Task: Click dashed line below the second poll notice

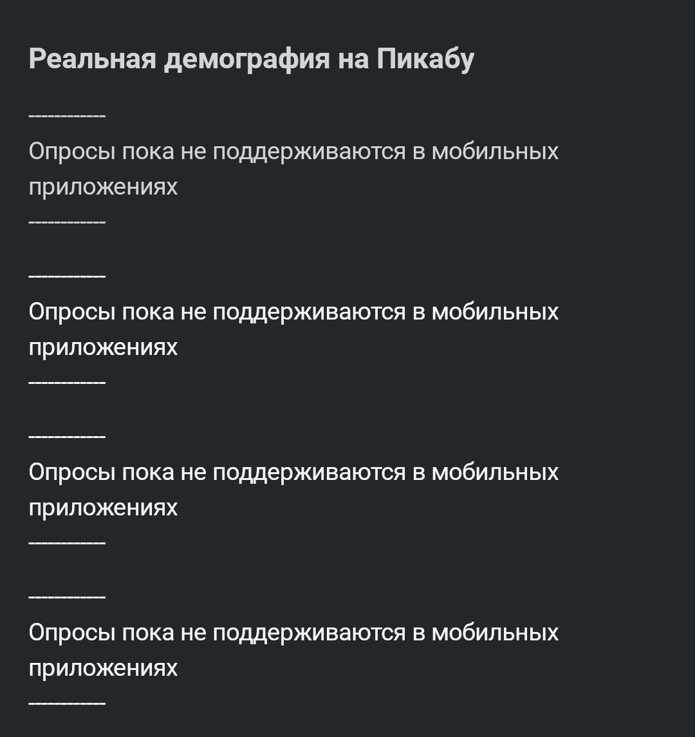Action: [68, 383]
